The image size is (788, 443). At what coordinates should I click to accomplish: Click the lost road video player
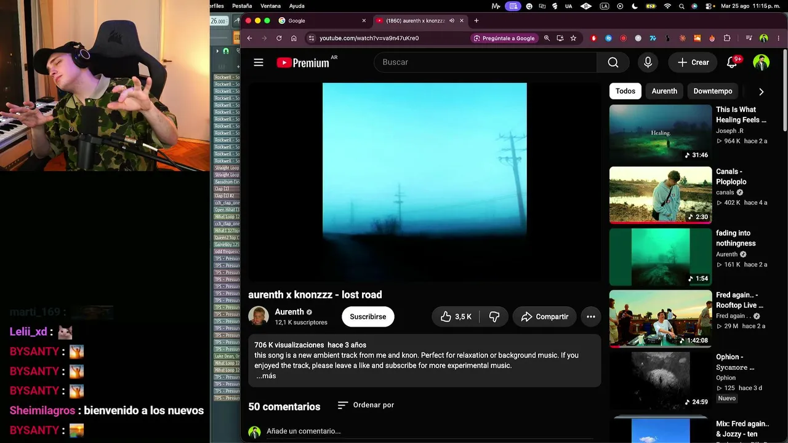[x=424, y=182]
